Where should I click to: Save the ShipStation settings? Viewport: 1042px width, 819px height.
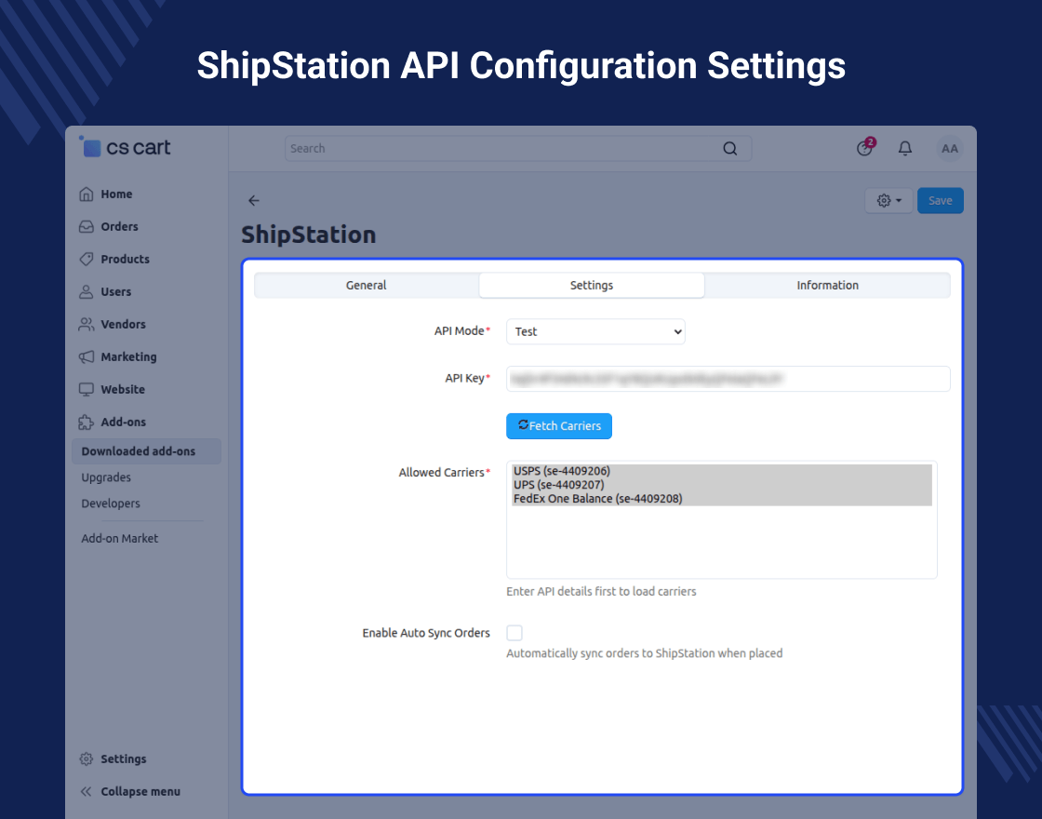940,200
